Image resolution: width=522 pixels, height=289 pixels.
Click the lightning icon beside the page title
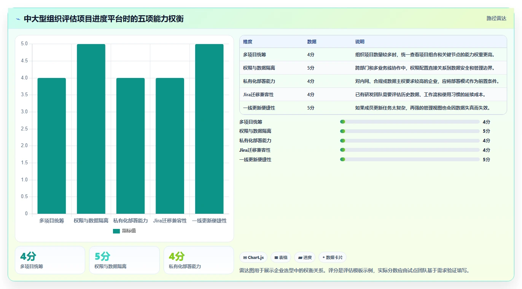pos(18,19)
